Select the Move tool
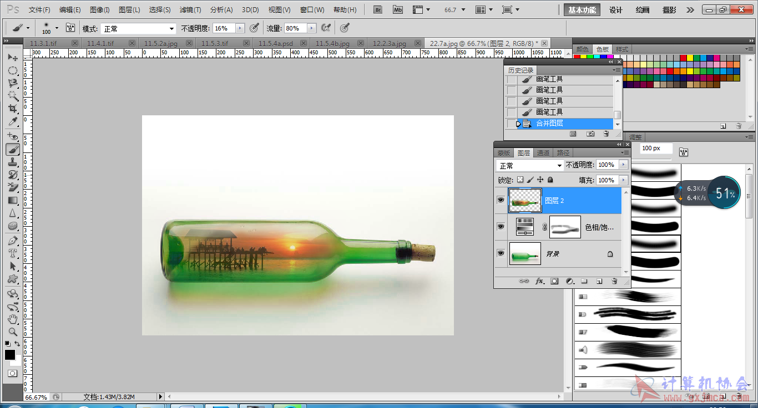Screen dimensions: 758x408 coord(12,58)
